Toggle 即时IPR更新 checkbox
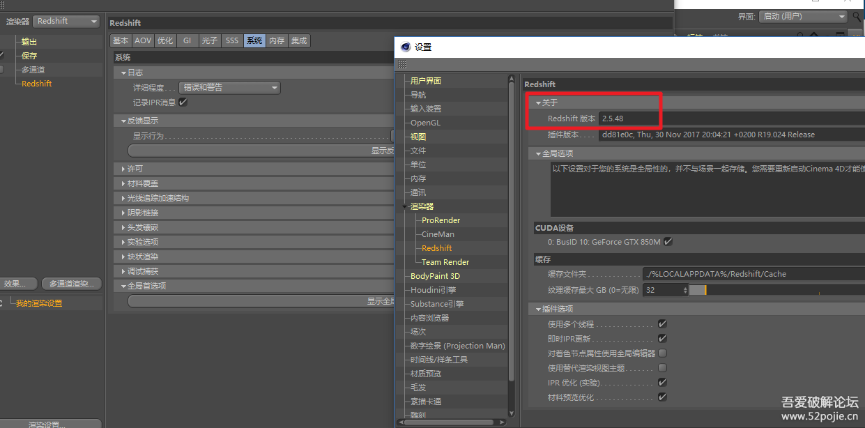The image size is (865, 428). (x=662, y=339)
